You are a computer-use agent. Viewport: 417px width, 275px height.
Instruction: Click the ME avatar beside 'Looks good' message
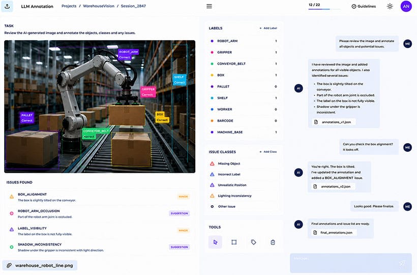pyautogui.click(x=407, y=206)
